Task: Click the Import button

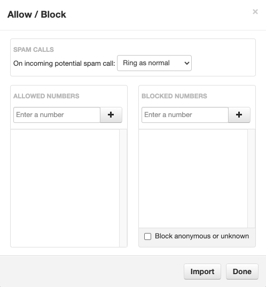Action: pyautogui.click(x=202, y=272)
